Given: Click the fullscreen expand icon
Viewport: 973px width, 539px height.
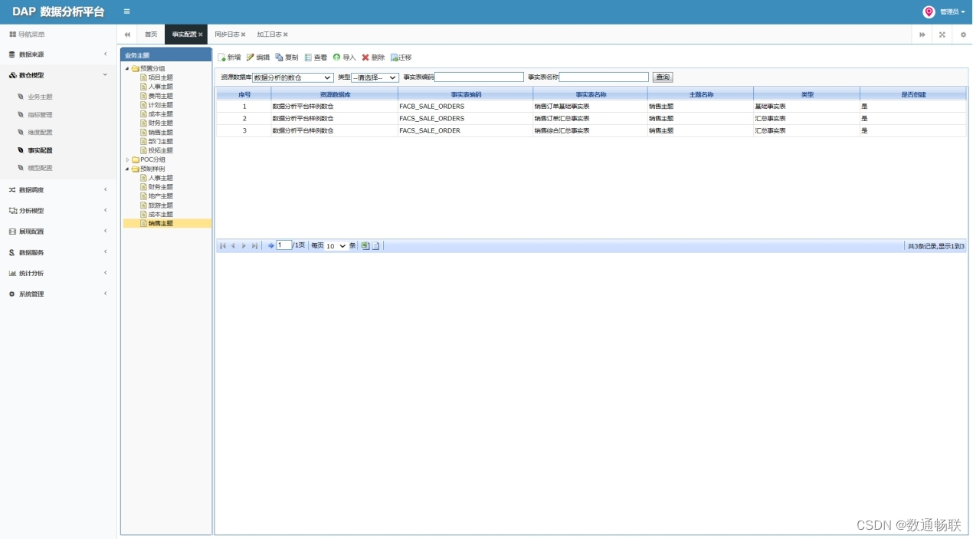Looking at the screenshot, I should coord(942,35).
